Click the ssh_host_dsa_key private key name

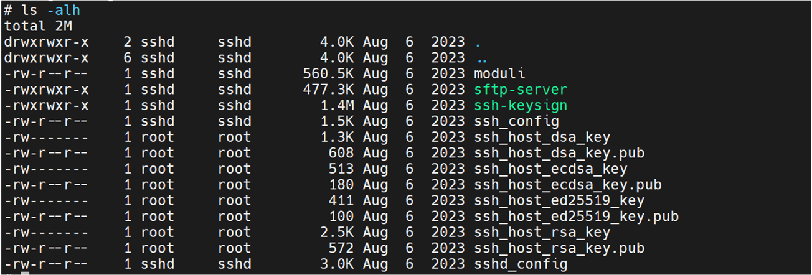coord(542,137)
